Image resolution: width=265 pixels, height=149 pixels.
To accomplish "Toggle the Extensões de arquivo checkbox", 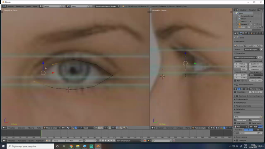I will pyautogui.click(x=250, y=120).
